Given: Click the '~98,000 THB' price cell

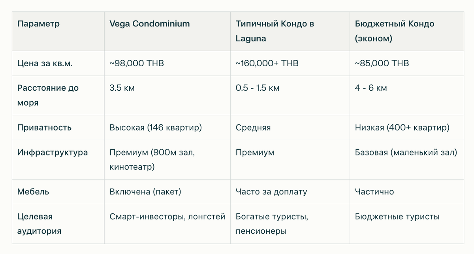Looking at the screenshot, I should pyautogui.click(x=137, y=63).
